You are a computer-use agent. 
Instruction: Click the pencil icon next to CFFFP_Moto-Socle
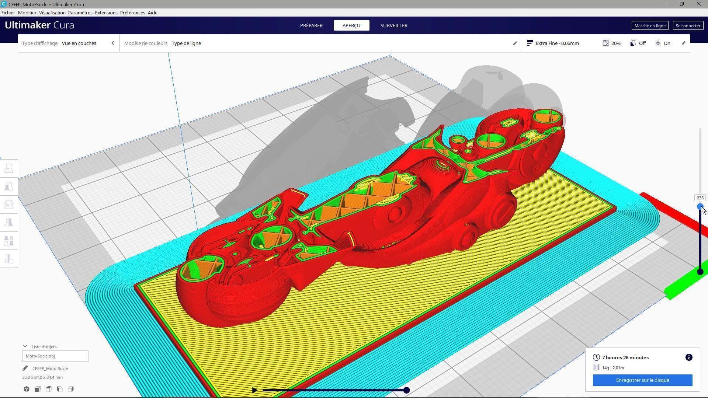tap(25, 368)
